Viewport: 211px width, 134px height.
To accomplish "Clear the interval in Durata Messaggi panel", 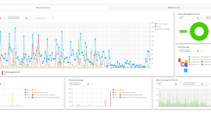I will (x=198, y=51).
